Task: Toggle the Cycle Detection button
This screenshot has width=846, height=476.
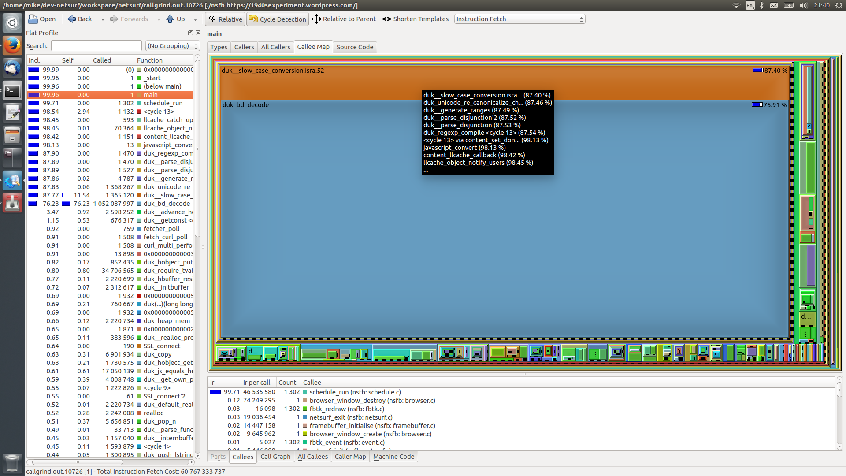Action: [278, 19]
